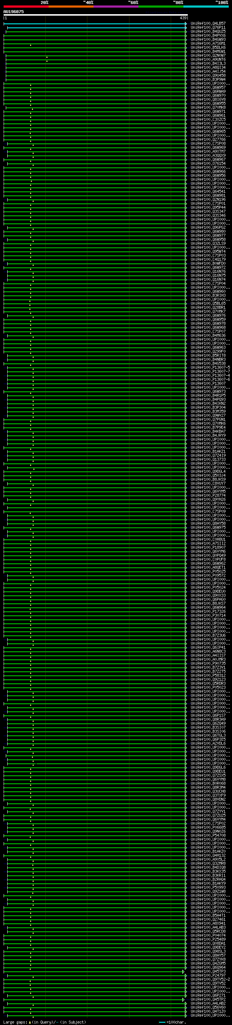Click the label UniRef100_B3P304
Image resolution: width=232 pixels, height=1025 pixels.
(208, 407)
